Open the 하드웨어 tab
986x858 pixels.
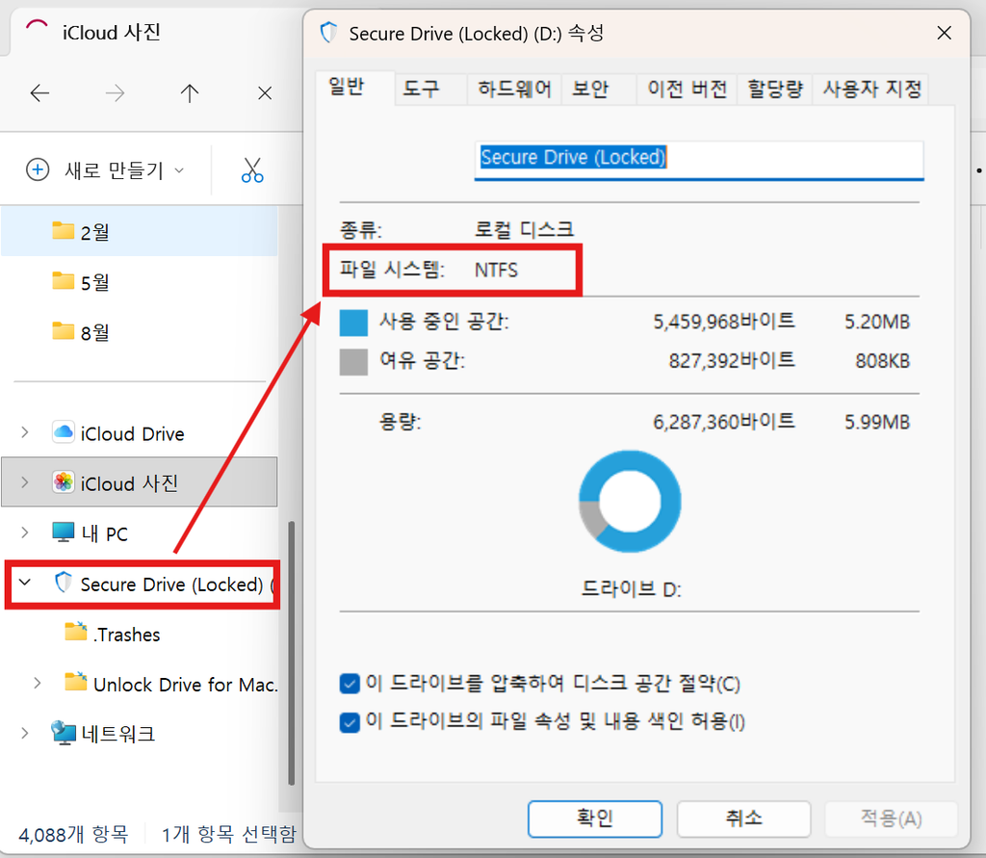514,88
